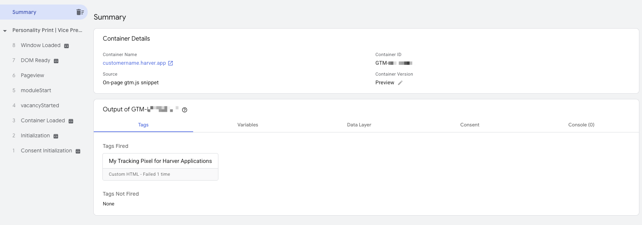Select the Pageview event
Image resolution: width=642 pixels, height=225 pixels.
click(32, 75)
